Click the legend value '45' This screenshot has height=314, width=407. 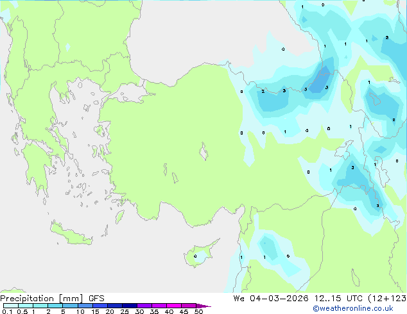point(184,311)
